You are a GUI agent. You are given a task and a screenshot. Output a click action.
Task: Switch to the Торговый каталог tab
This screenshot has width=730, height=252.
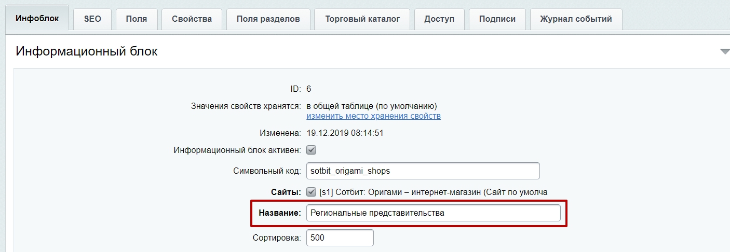click(x=362, y=19)
